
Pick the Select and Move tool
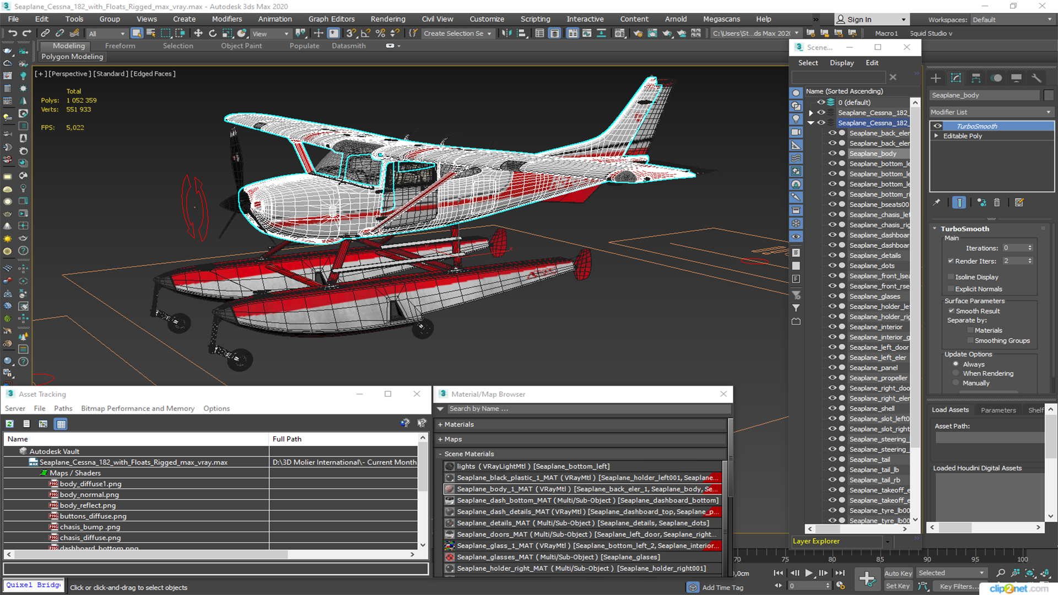198,33
